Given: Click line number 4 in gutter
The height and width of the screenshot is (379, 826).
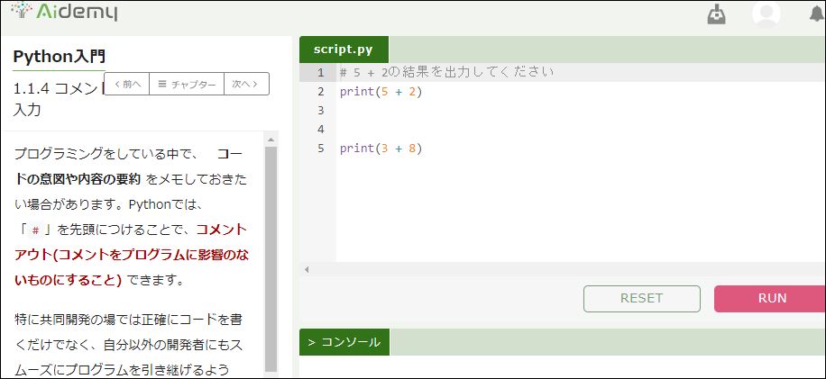Looking at the screenshot, I should pyautogui.click(x=321, y=130).
